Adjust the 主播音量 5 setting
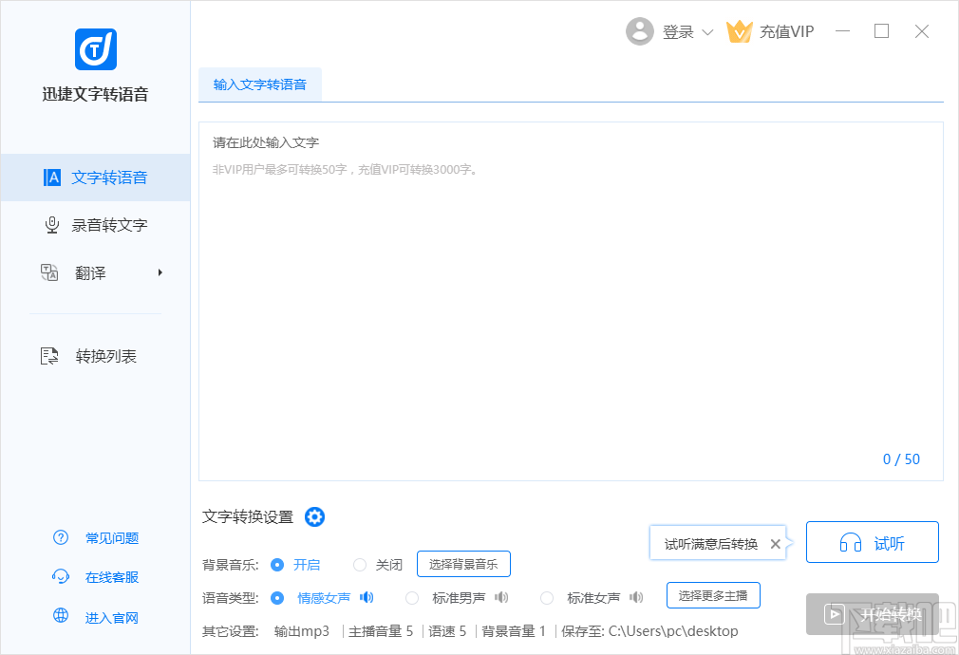Screen dimensions: 959x655 381,630
